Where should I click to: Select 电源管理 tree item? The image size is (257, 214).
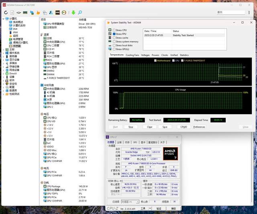pos(18,39)
